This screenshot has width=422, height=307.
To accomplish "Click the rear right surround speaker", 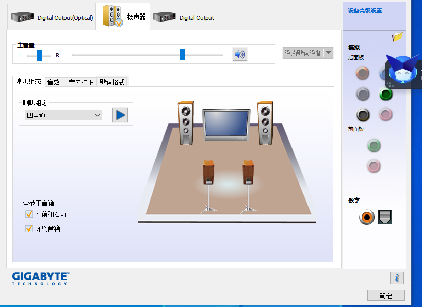I will (x=248, y=187).
